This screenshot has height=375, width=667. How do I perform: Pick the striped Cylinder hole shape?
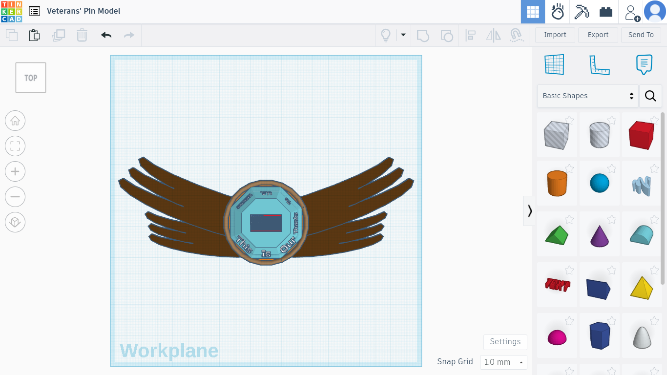(x=599, y=135)
